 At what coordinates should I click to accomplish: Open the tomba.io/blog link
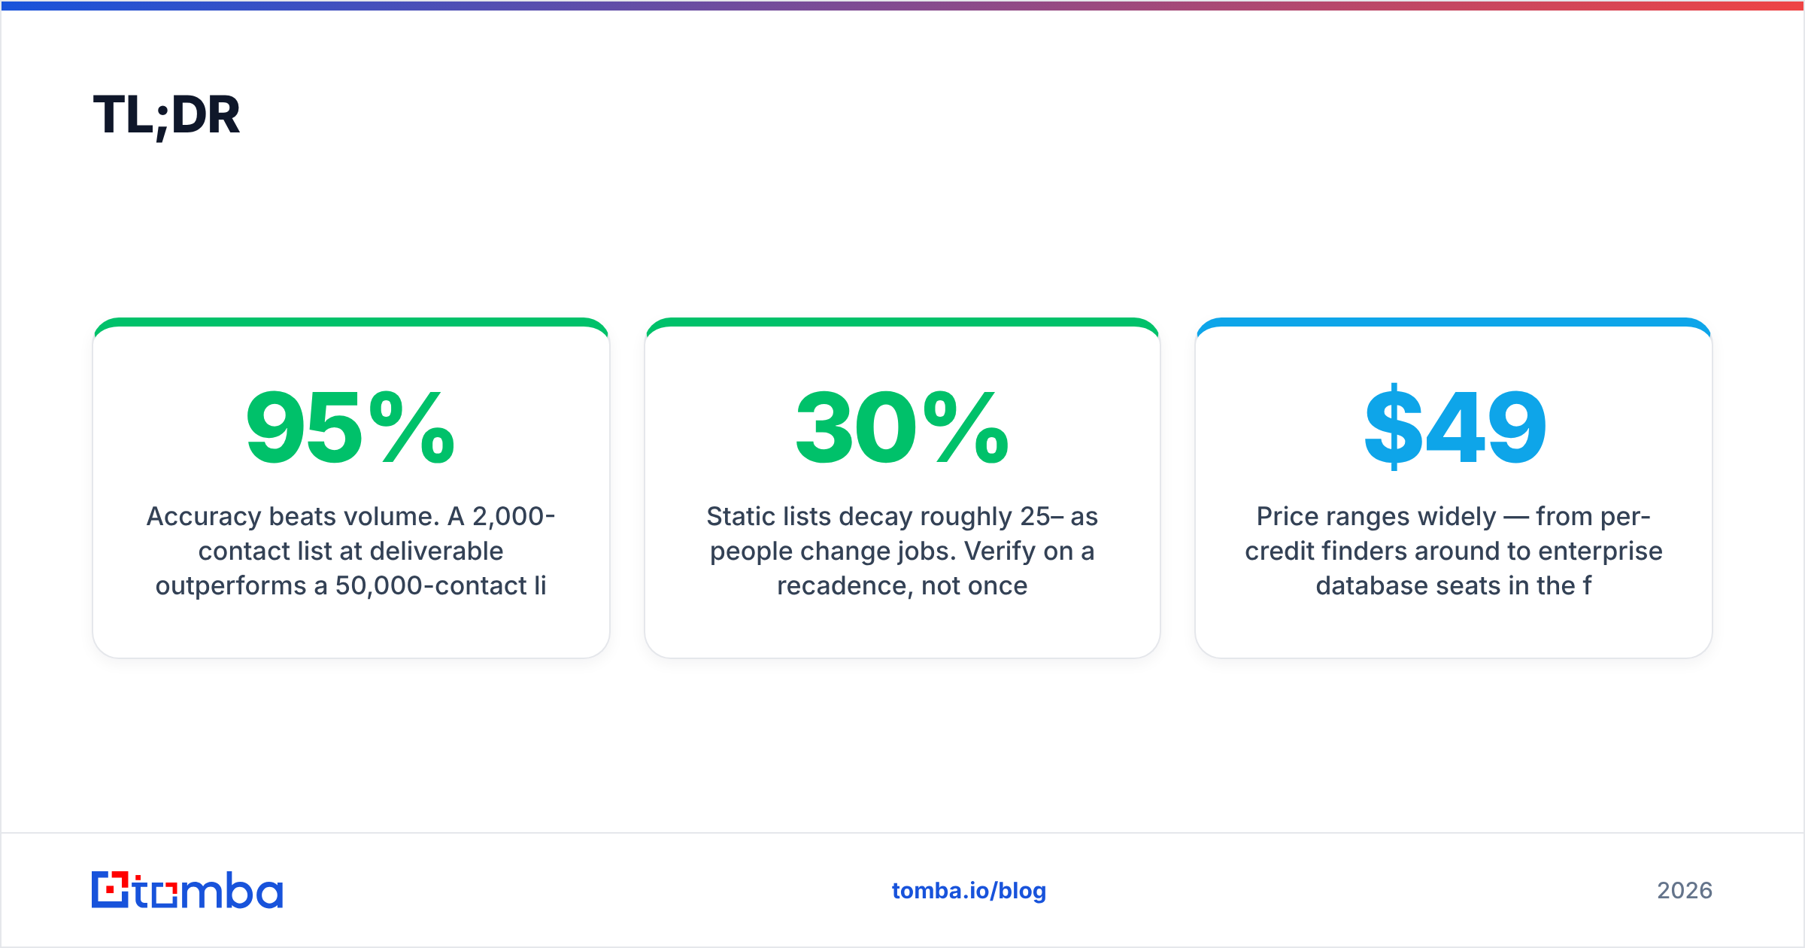[969, 891]
